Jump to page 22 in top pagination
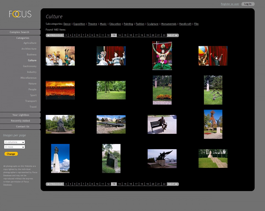The image size is (265, 211). (x=164, y=35)
